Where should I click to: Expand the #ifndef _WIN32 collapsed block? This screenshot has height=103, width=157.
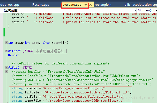pyautogui.click(x=6, y=51)
